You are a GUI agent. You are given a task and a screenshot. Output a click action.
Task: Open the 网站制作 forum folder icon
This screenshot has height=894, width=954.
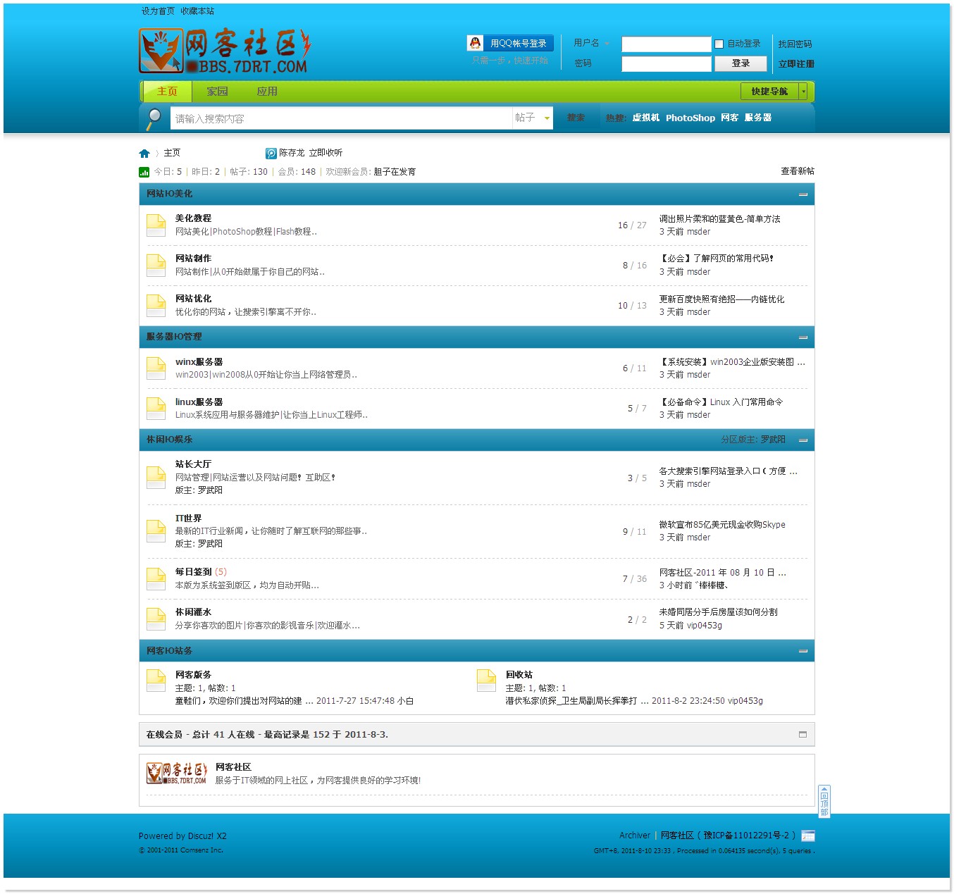pos(156,265)
